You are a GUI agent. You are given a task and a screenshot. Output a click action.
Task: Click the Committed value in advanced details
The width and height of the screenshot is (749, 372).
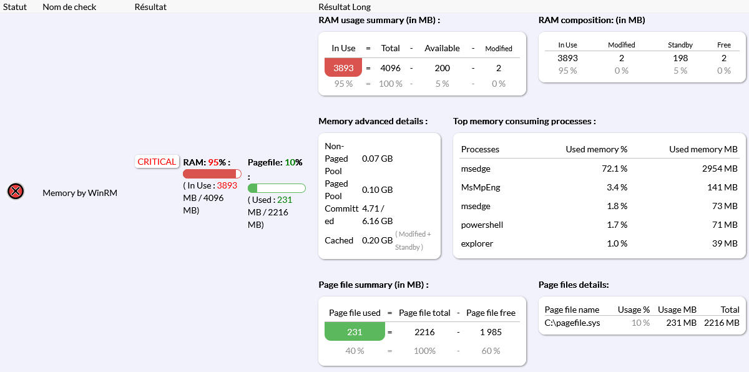(x=377, y=215)
